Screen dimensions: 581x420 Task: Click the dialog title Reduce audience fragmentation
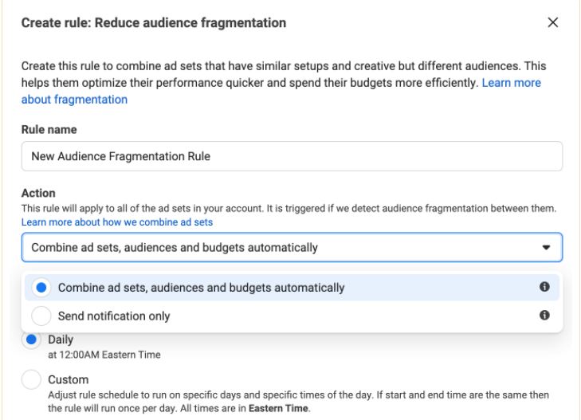click(153, 23)
